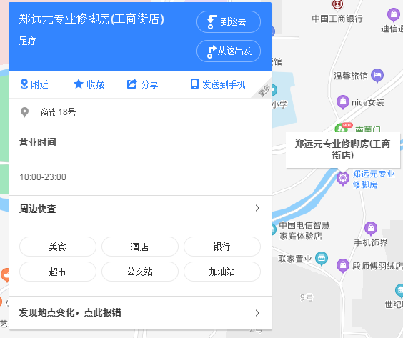Screen dimensions: 403x338
Task: Click the 联家置业 map marker icon
Action: click(x=322, y=258)
